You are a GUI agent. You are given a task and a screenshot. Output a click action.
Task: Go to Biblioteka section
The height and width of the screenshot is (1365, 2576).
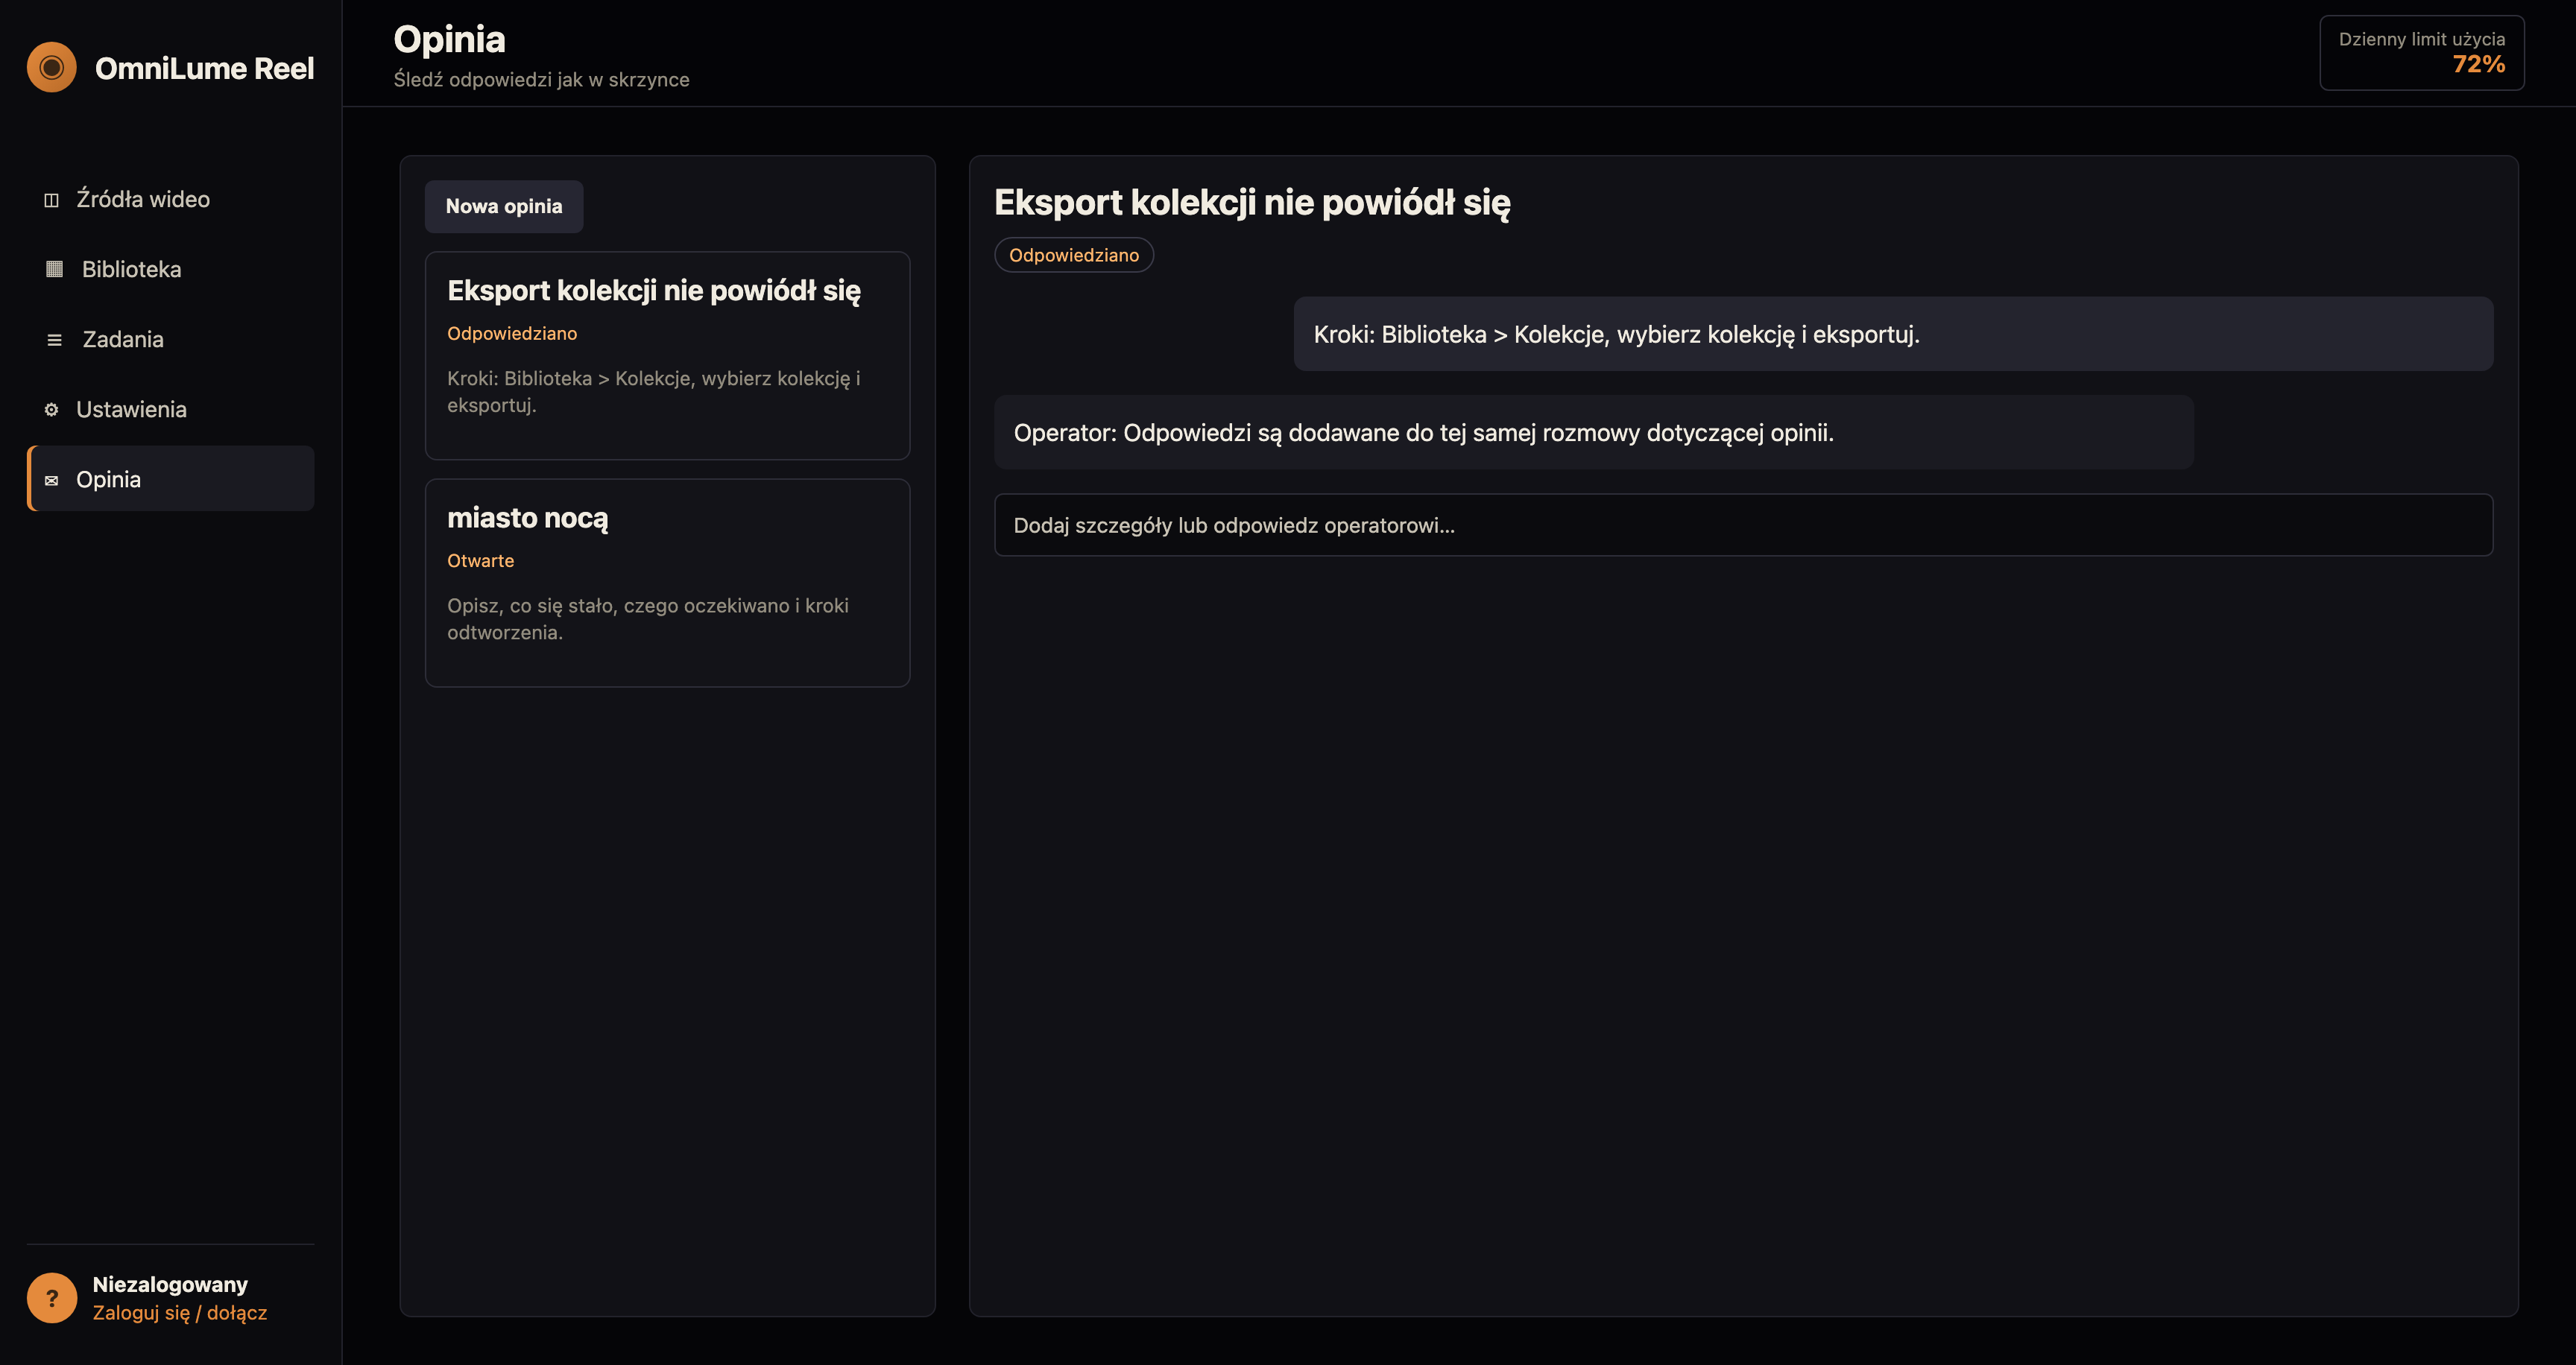coord(171,269)
